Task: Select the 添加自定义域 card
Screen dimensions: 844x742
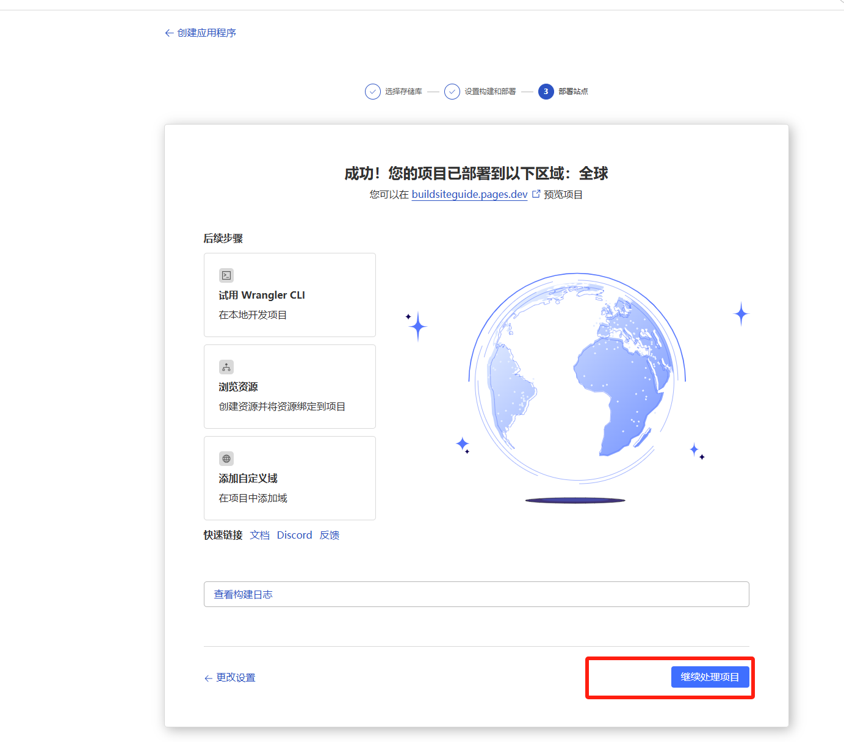Action: point(289,478)
